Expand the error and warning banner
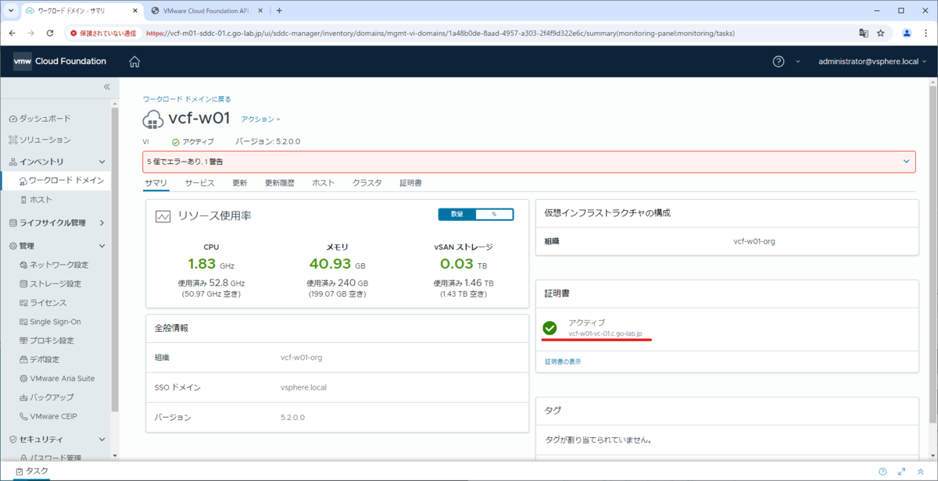 pos(907,162)
